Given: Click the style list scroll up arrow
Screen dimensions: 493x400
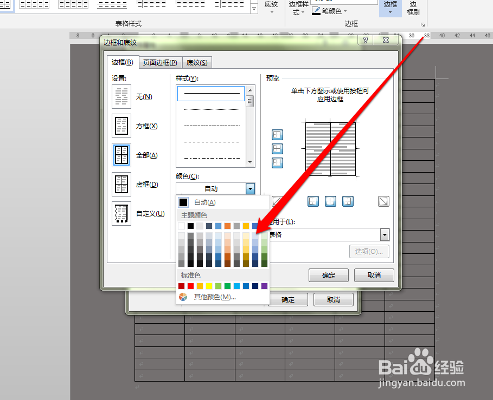Looking at the screenshot, I should coord(250,90).
